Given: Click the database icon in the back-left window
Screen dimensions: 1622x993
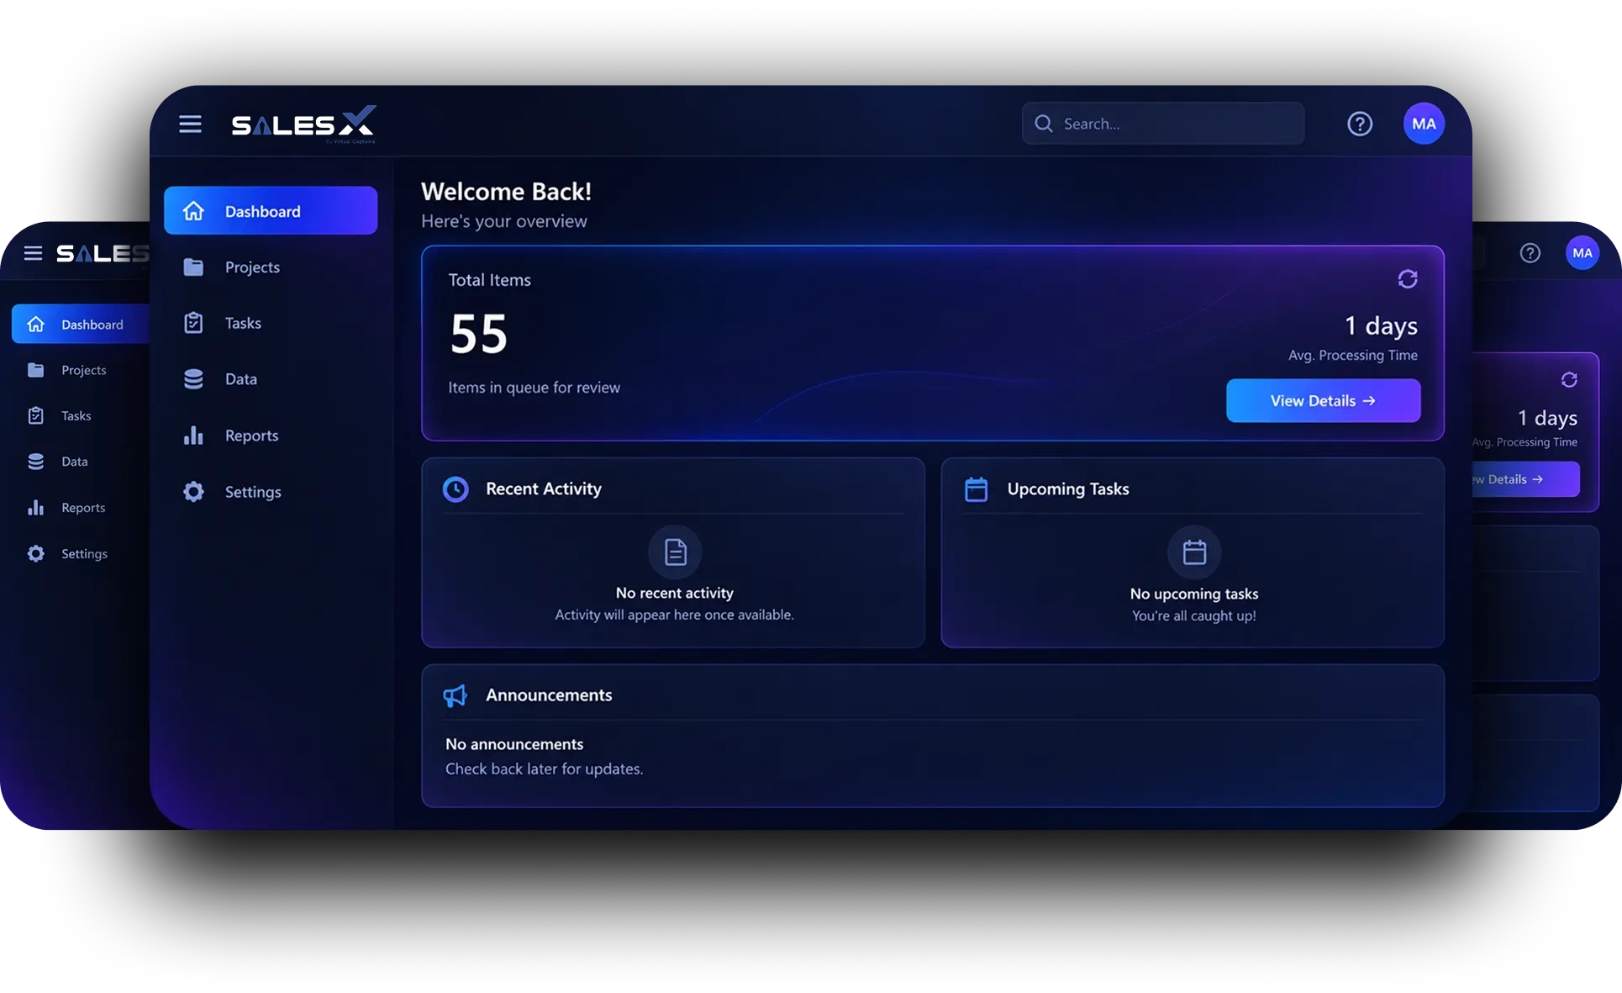Looking at the screenshot, I should 35,462.
